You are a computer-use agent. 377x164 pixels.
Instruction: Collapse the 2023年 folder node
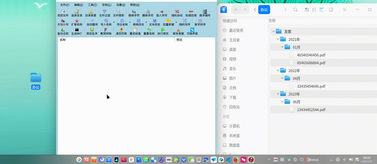pos(278,94)
